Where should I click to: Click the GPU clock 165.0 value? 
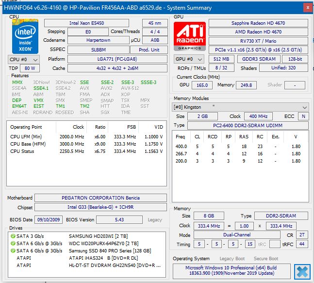pos(202,85)
